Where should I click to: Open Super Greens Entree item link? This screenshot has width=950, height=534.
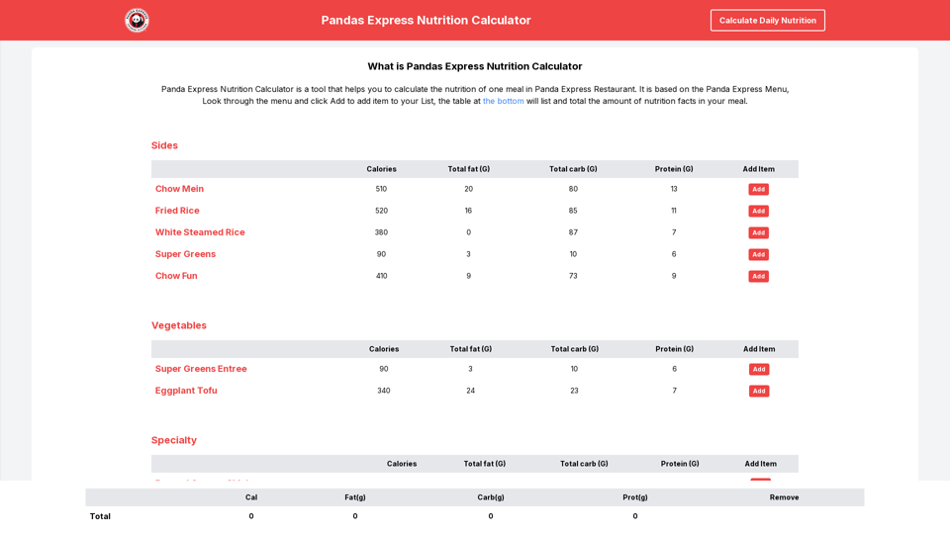click(201, 369)
